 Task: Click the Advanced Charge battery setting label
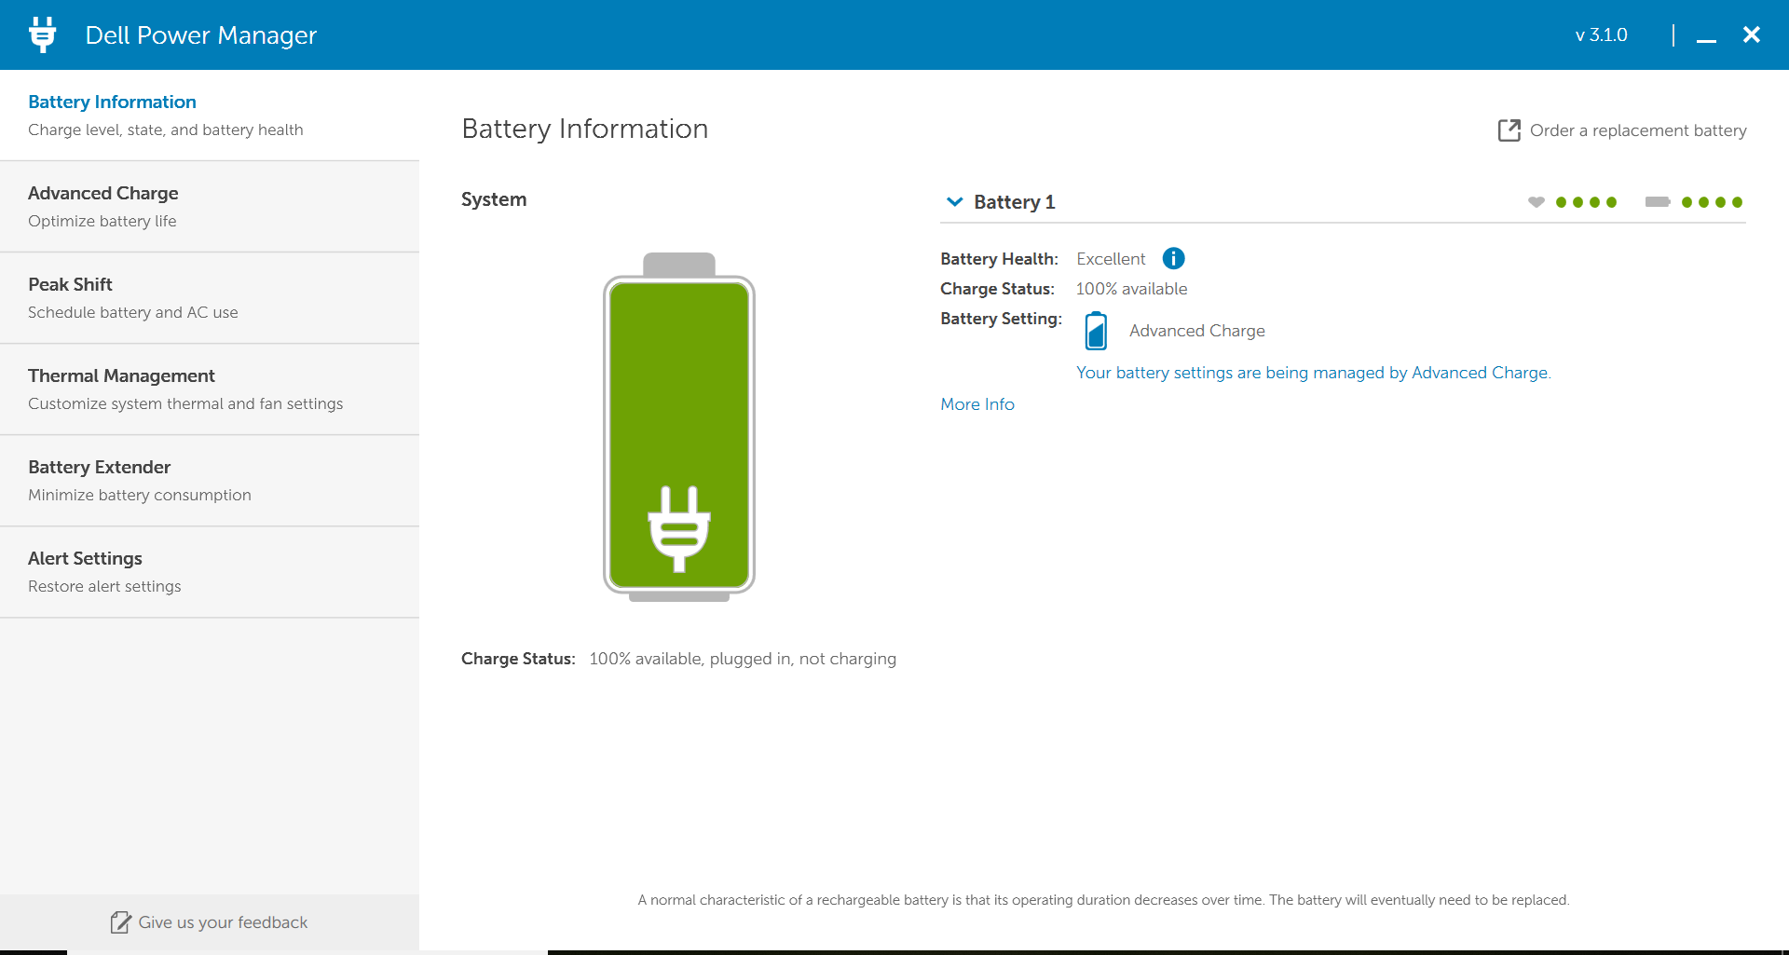tap(1197, 331)
